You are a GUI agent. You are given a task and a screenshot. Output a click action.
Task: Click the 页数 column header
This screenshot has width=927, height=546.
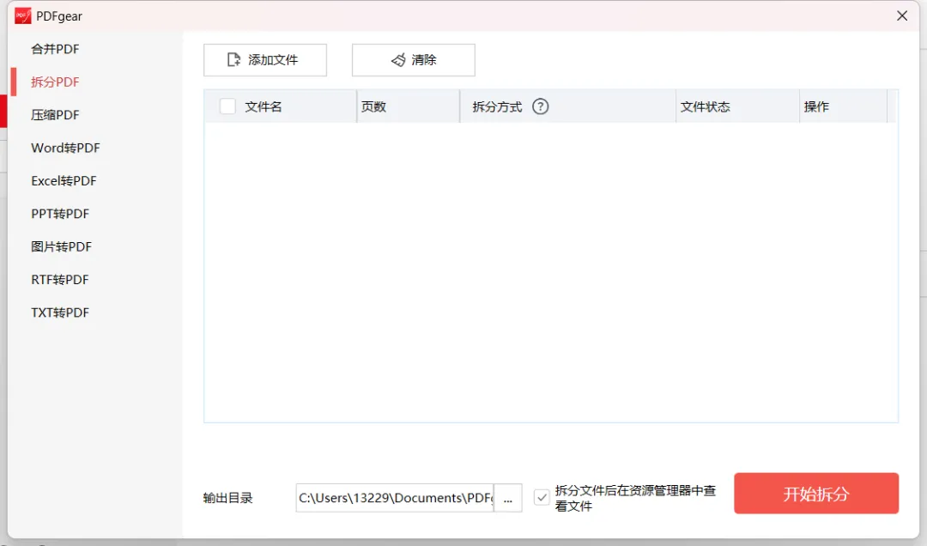[373, 106]
